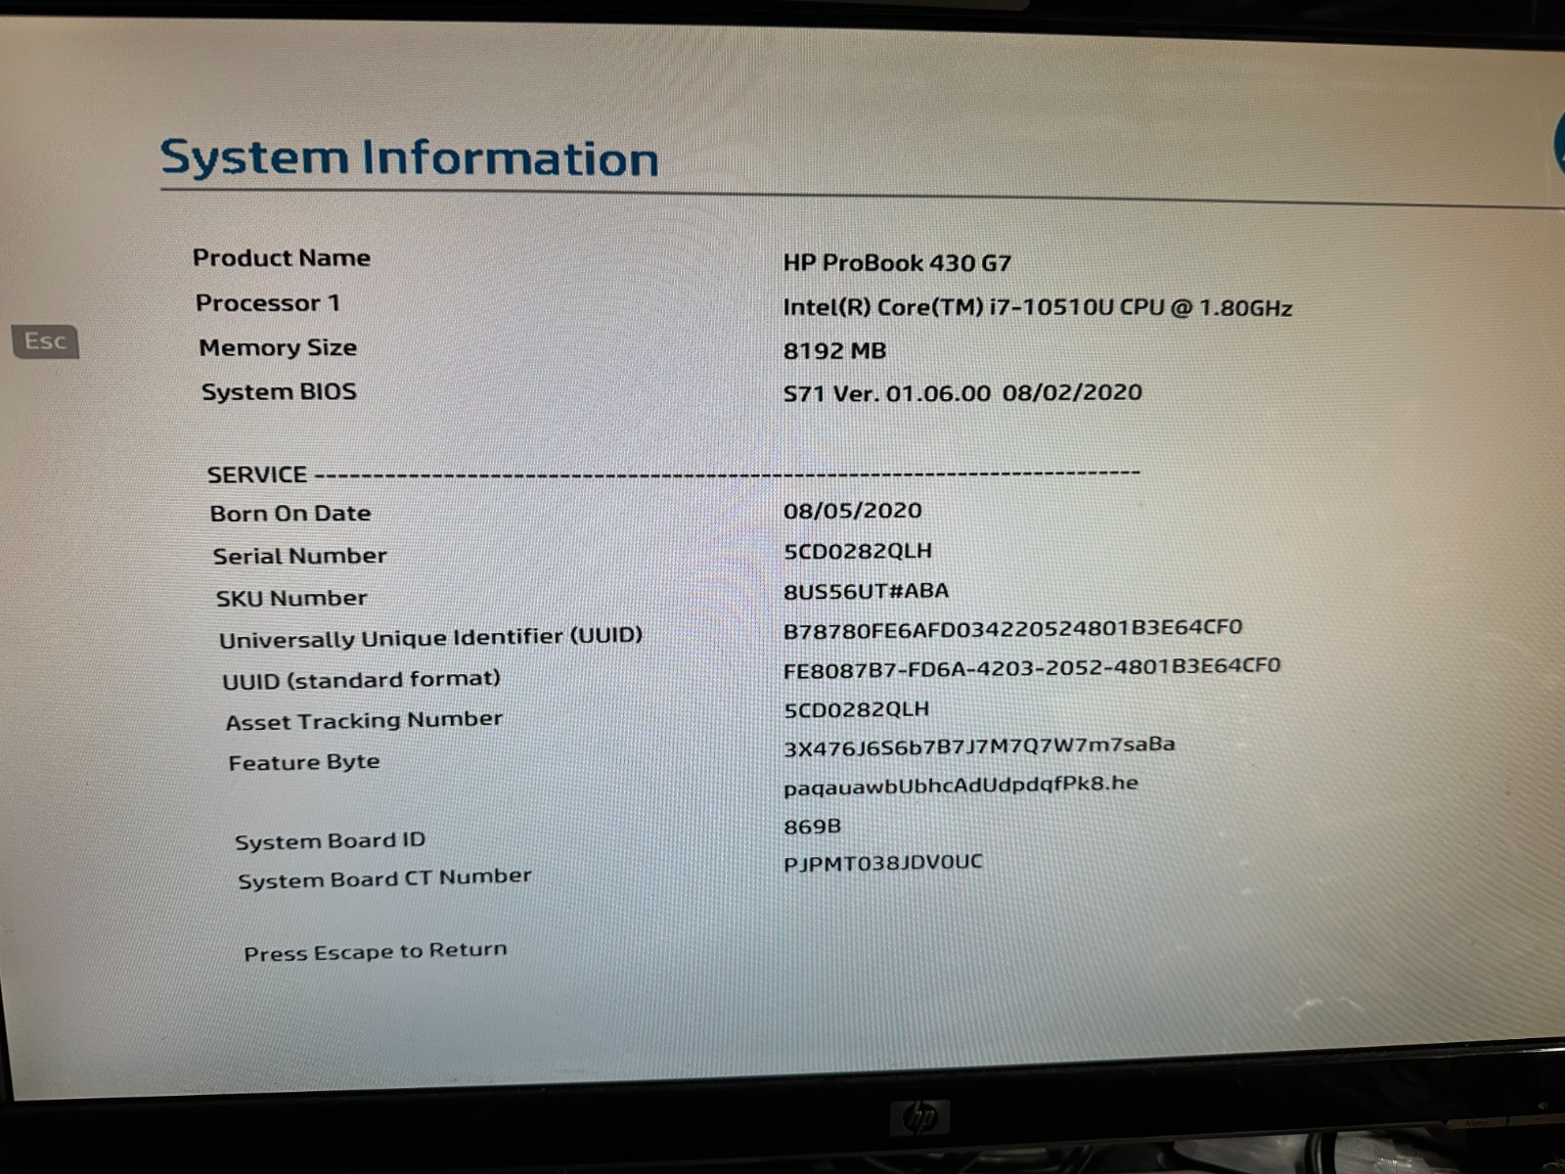
Task: Select the System Board CT Number label
Action: [384, 878]
